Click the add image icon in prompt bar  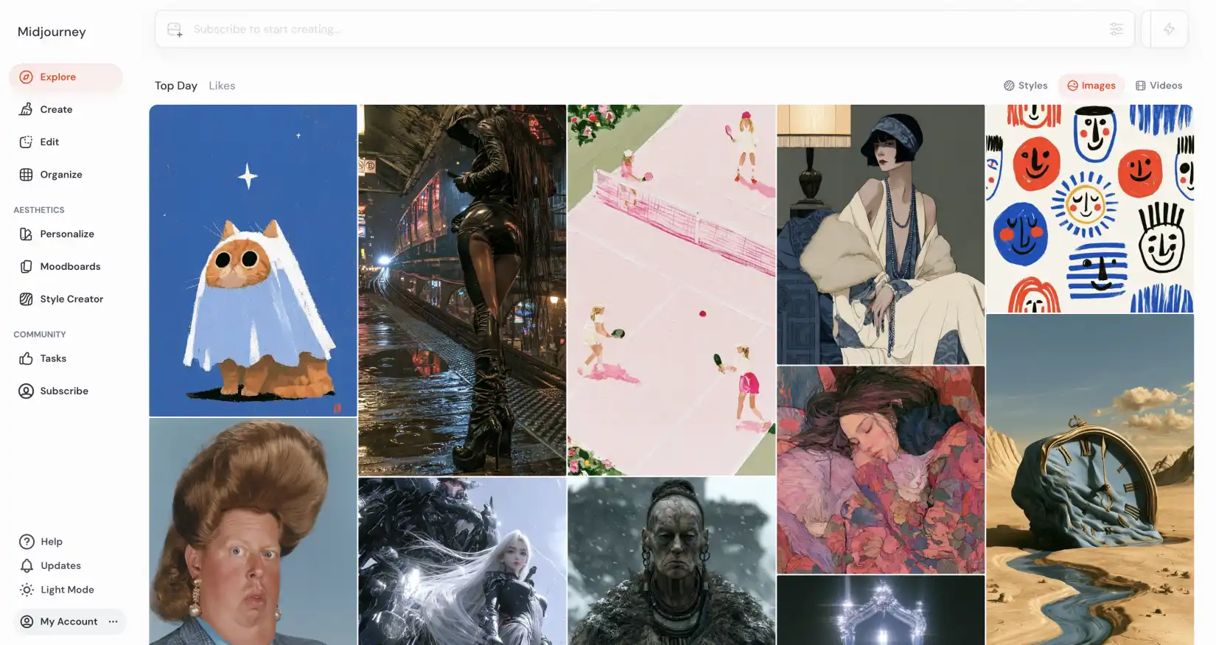(175, 29)
